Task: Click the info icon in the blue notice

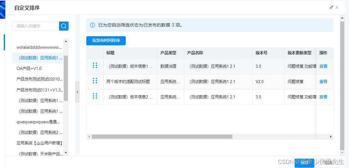Action: click(x=92, y=25)
